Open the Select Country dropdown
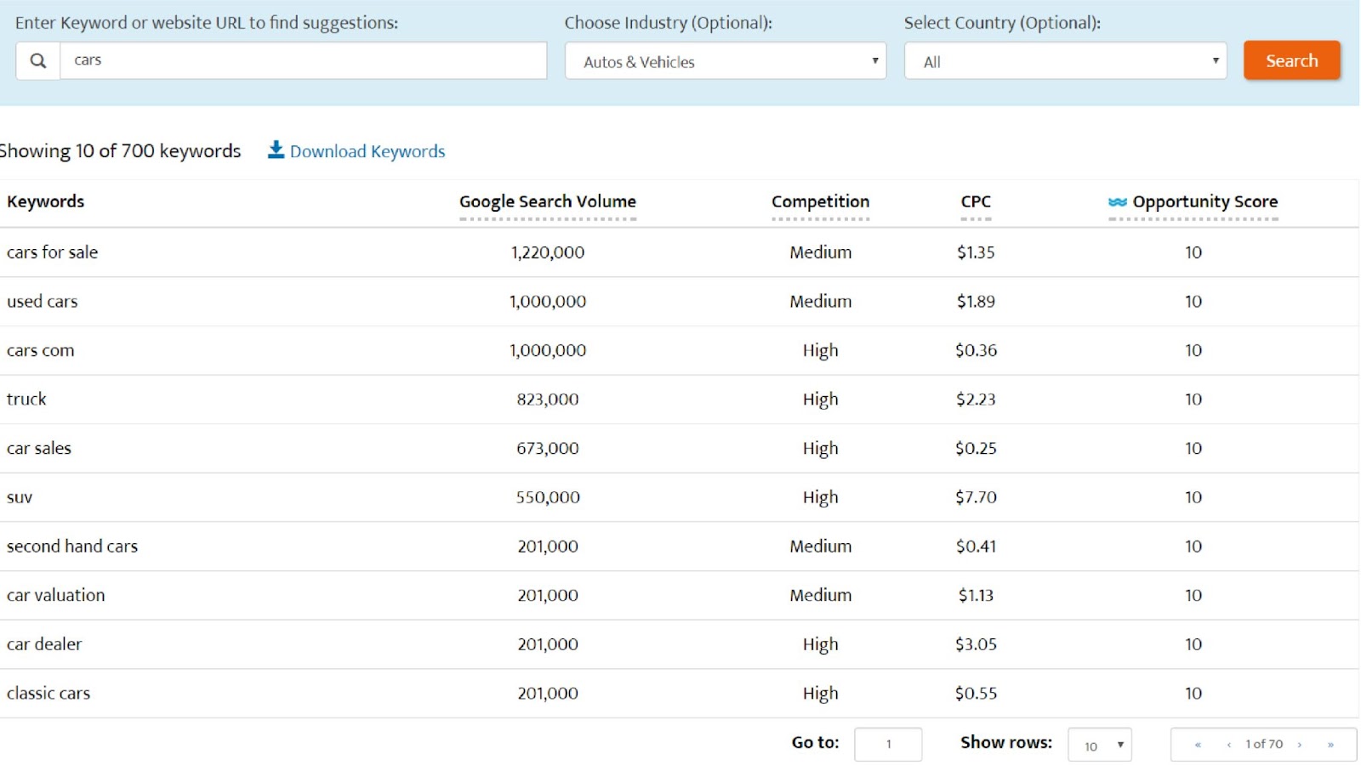Viewport: 1361px width, 765px height. tap(1065, 60)
